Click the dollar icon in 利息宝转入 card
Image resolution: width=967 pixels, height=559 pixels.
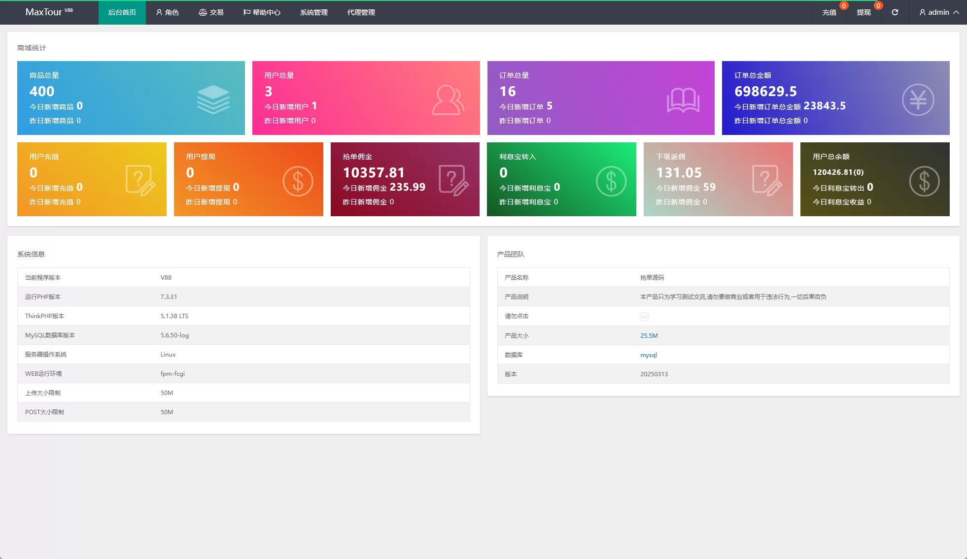[611, 181]
